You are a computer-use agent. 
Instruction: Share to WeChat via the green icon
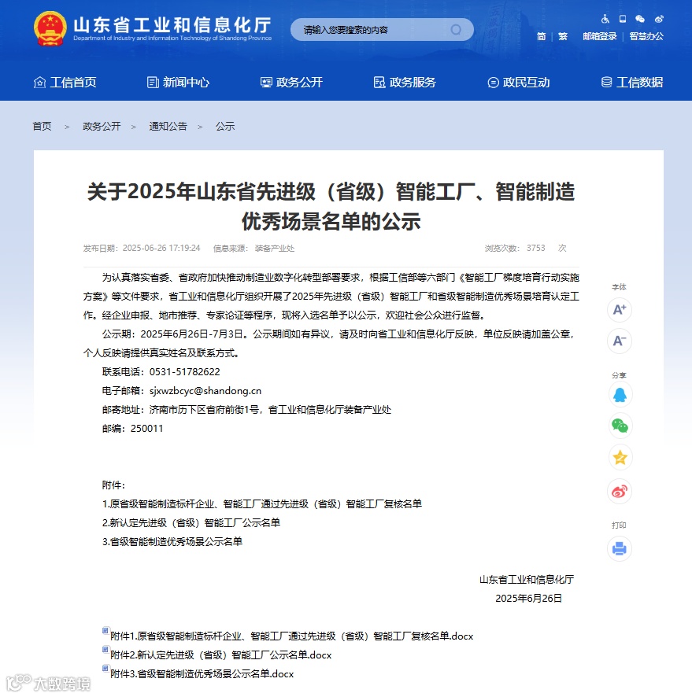pyautogui.click(x=620, y=426)
